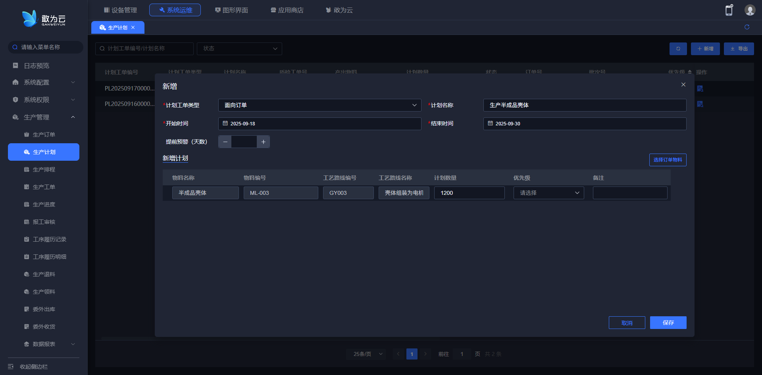Open the 计划工单类型 dropdown
This screenshot has width=762, height=375.
(319, 105)
